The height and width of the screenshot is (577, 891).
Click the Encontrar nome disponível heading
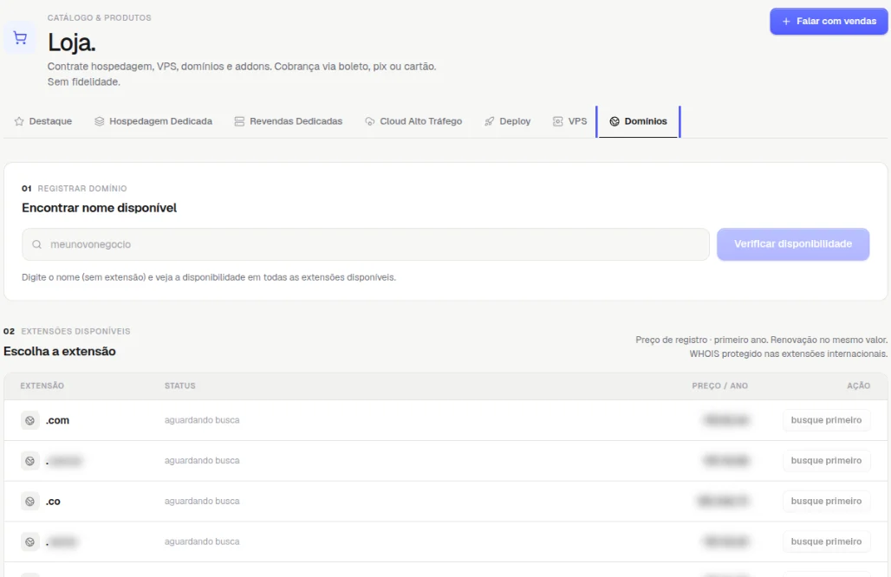click(x=100, y=208)
